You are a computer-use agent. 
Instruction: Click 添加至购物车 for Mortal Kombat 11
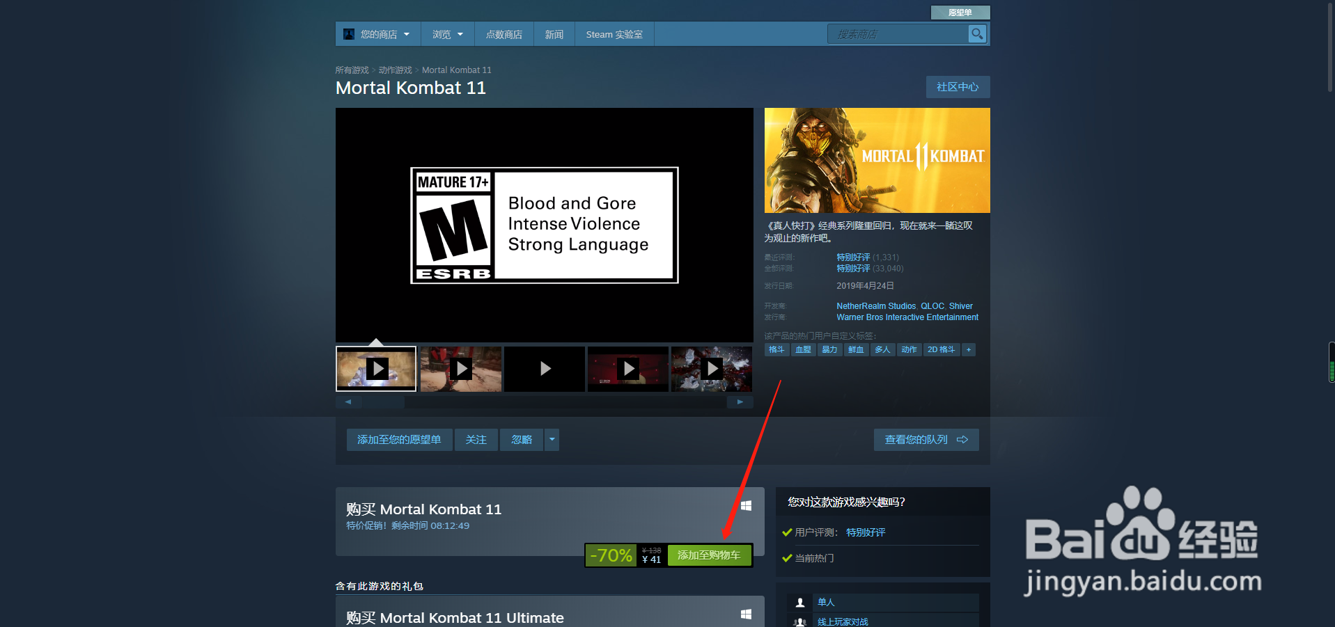pos(709,555)
